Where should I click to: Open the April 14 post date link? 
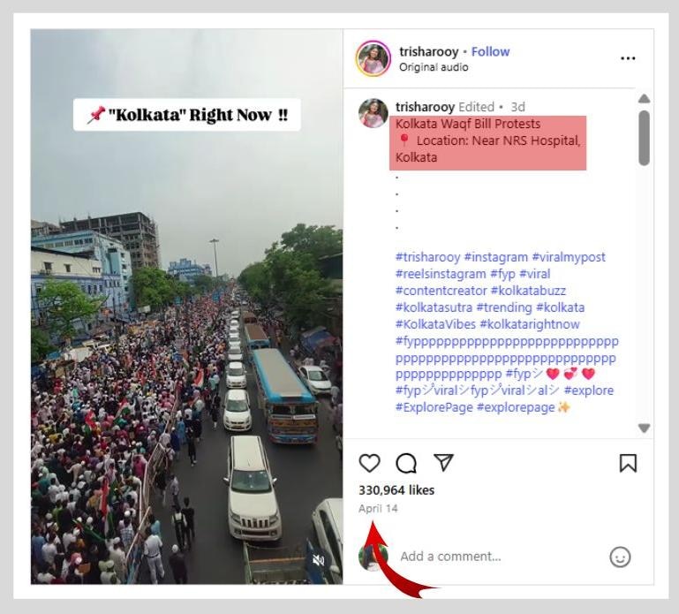[x=378, y=508]
